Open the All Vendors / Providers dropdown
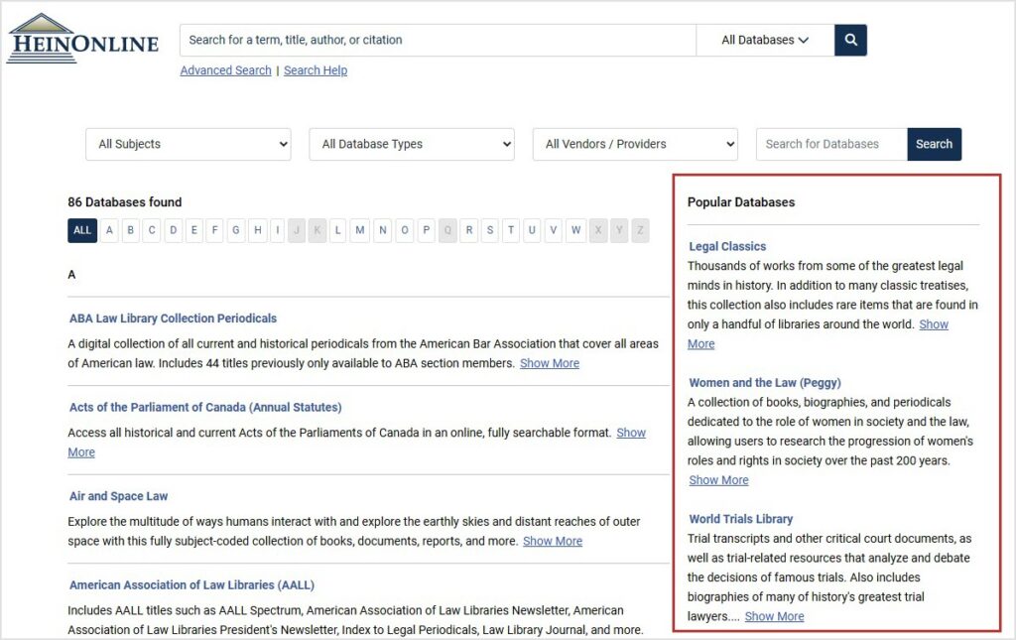The width and height of the screenshot is (1016, 640). coord(634,144)
